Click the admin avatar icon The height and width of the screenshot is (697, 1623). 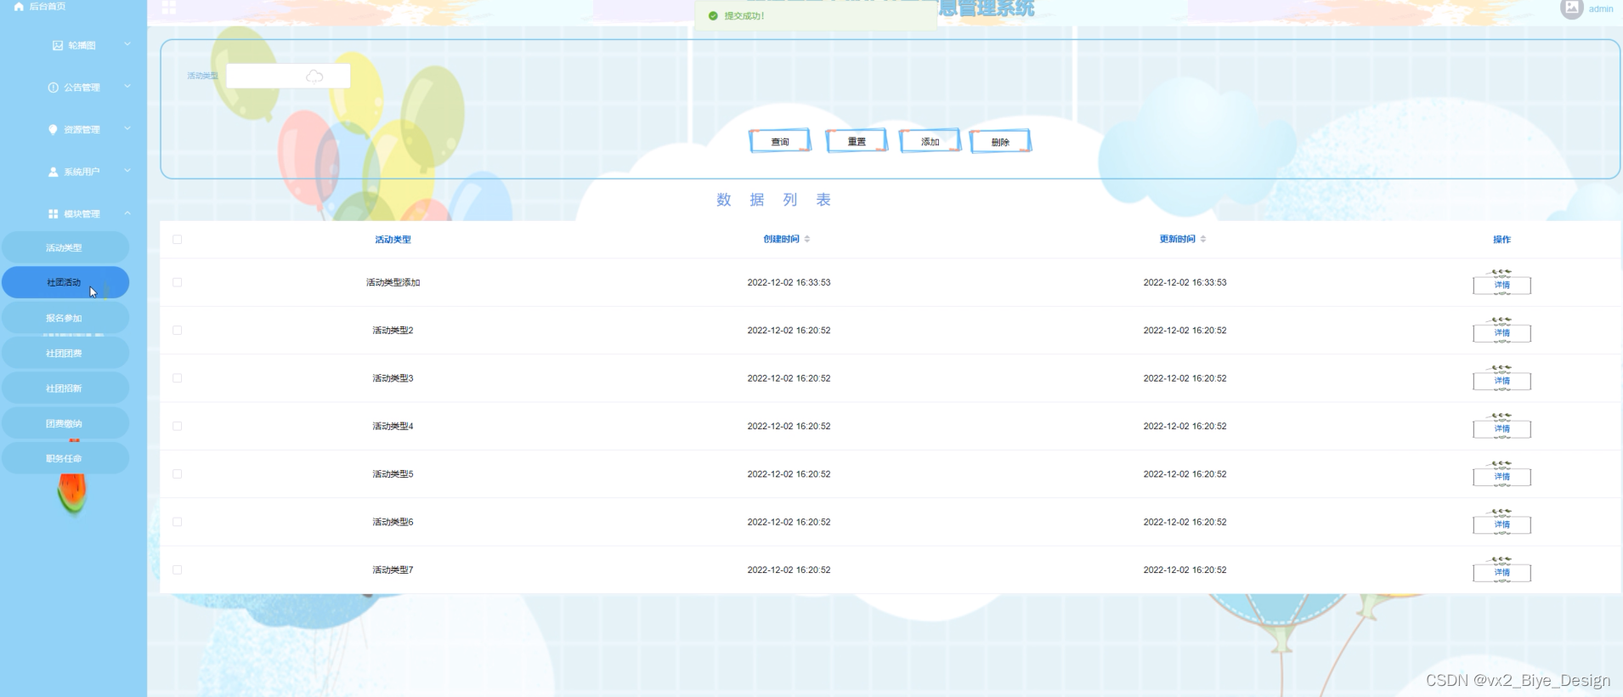click(1571, 8)
